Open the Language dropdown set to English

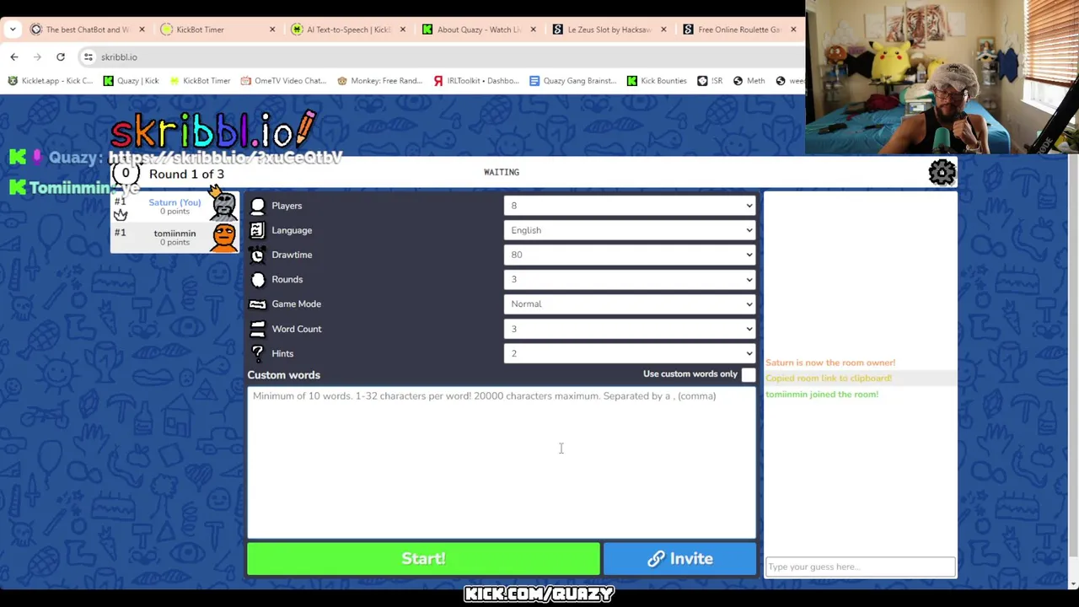click(x=629, y=230)
